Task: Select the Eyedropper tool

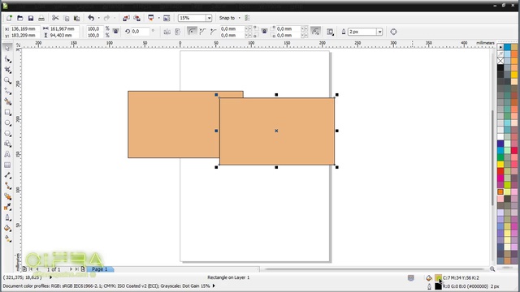Action: [x=7, y=208]
